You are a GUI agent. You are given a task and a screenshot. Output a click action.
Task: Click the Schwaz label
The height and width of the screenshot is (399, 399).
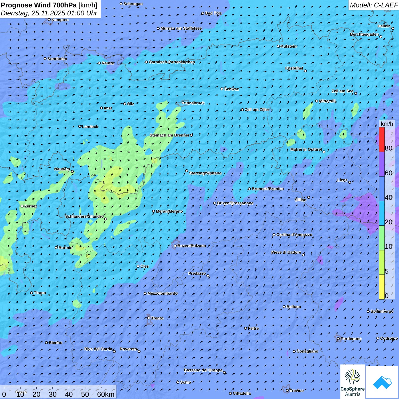[231, 89]
